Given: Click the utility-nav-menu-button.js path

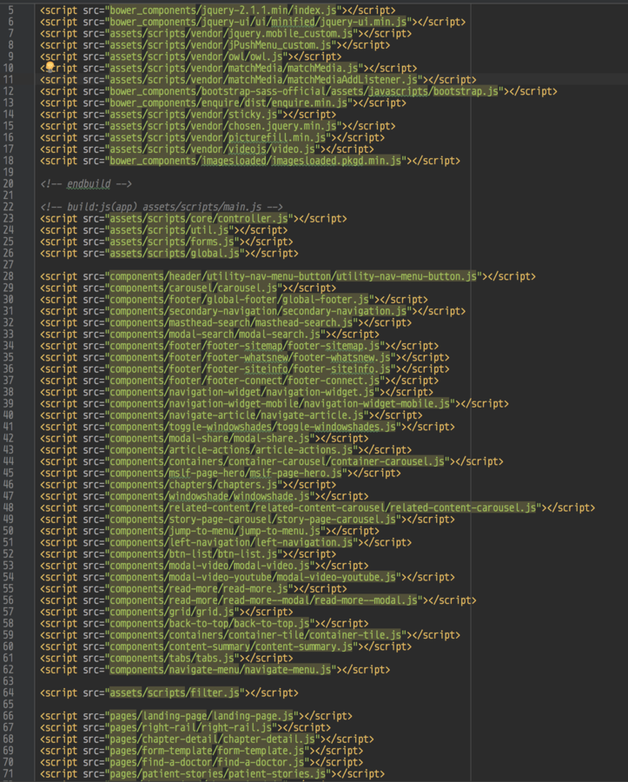Looking at the screenshot, I should coord(294,276).
